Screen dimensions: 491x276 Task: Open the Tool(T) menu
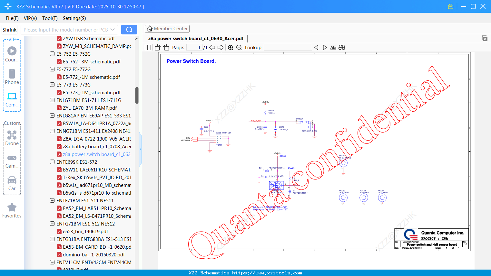[x=50, y=18]
